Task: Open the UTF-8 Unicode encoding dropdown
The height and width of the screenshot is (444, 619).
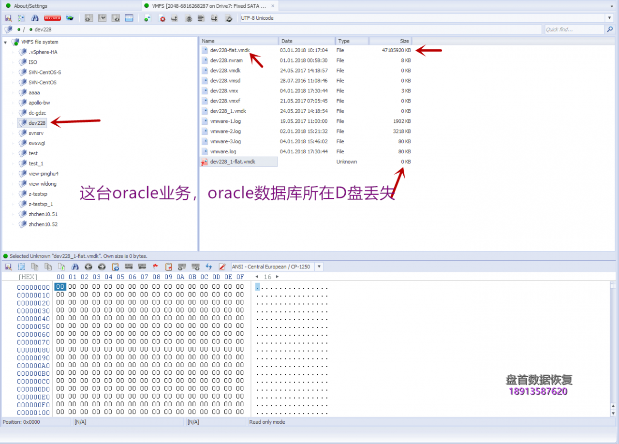Action: [x=609, y=18]
